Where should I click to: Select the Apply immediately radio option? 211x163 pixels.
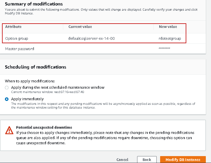(x=7, y=99)
